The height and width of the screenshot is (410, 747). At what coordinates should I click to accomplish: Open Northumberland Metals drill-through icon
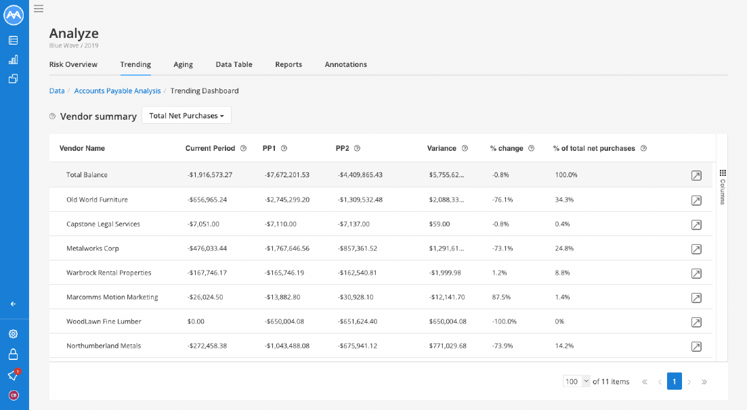696,346
